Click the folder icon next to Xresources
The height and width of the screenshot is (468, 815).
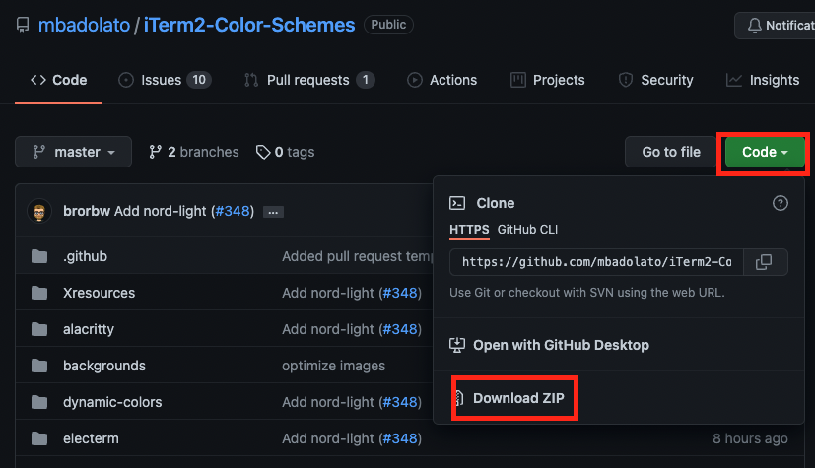click(x=39, y=293)
